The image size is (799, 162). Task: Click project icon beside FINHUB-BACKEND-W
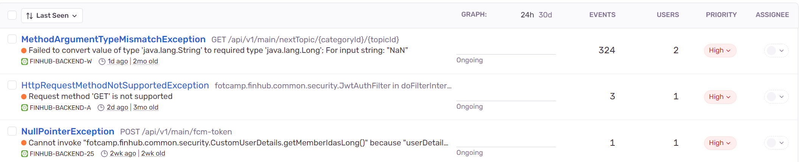25,62
